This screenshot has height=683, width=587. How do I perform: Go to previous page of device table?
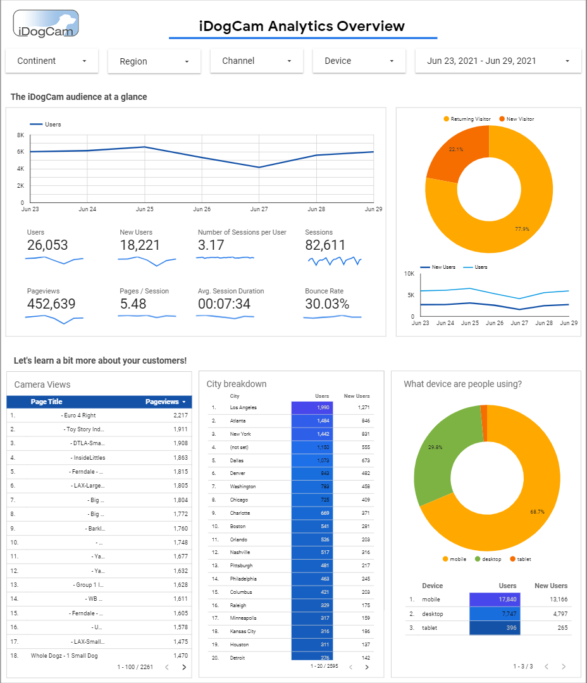[547, 667]
